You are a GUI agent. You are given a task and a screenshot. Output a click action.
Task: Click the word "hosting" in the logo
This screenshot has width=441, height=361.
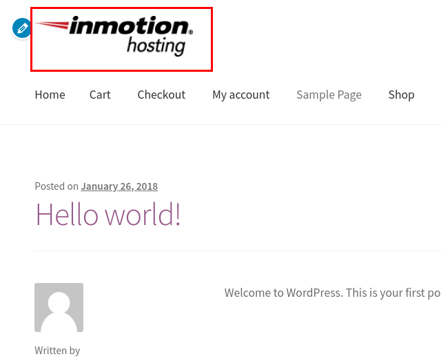156,46
